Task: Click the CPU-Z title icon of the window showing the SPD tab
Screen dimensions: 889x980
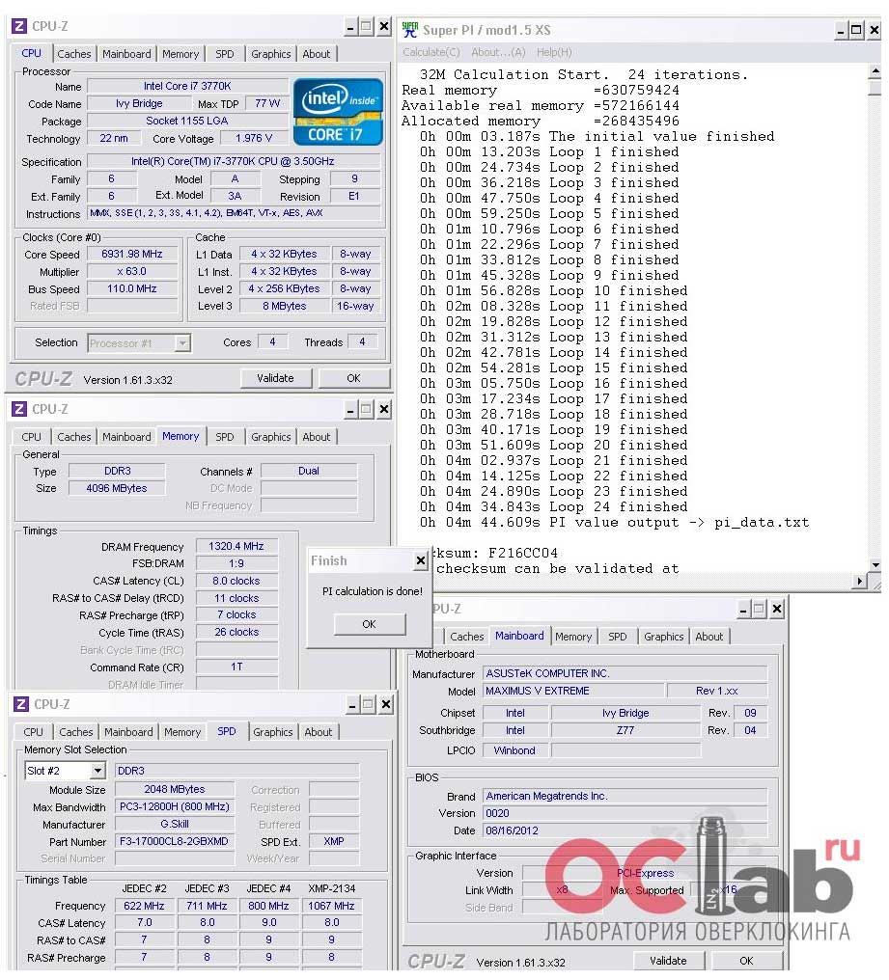Action: [20, 704]
